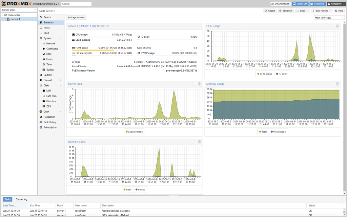
Task: Click the top Search input field
Action: coord(76,4)
